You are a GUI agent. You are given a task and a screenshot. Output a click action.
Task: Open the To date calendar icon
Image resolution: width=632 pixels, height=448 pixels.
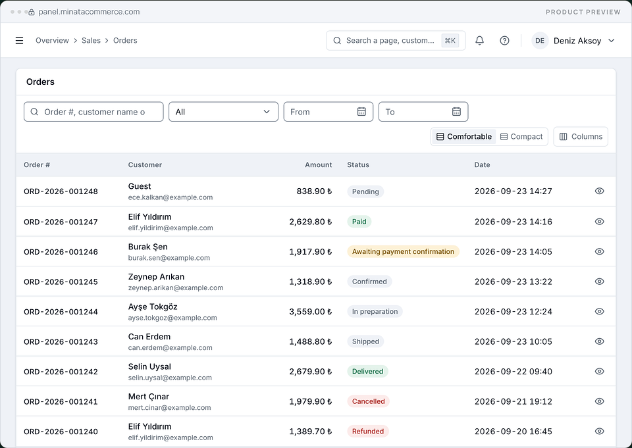[x=456, y=112]
